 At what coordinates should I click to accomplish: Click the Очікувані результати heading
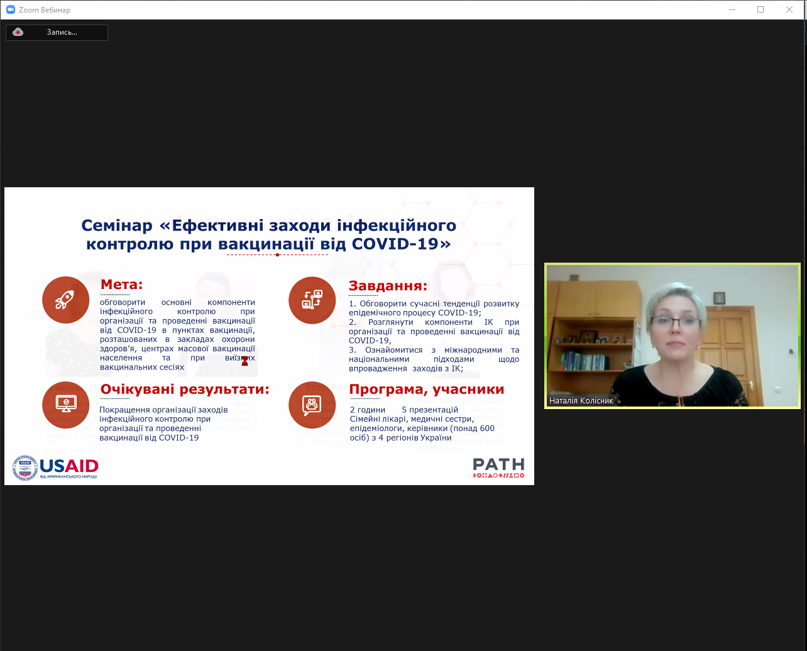(185, 389)
